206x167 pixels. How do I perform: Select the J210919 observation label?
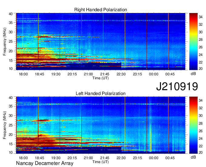pyautogui.click(x=177, y=86)
